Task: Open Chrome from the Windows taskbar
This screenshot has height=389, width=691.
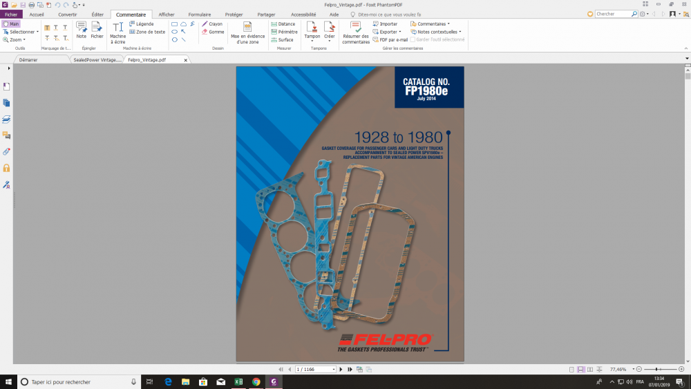Action: pos(256,382)
